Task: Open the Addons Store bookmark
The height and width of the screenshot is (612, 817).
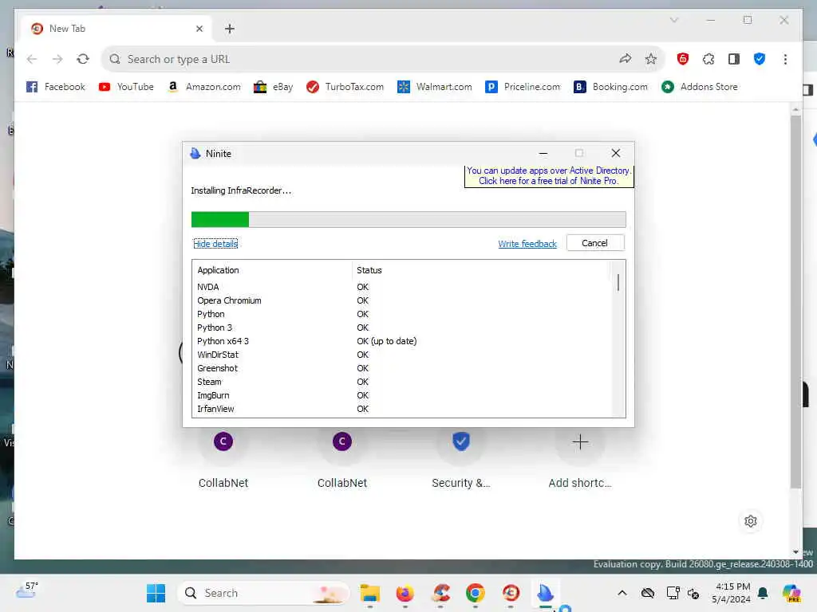Action: (x=700, y=87)
